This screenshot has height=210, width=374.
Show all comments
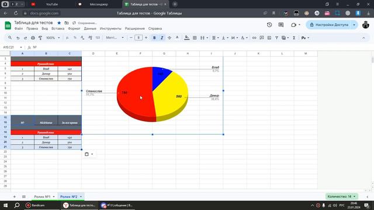coord(281,24)
